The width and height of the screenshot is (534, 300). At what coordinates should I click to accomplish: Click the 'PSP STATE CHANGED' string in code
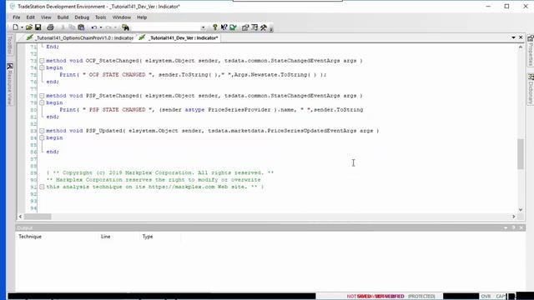[117, 110]
